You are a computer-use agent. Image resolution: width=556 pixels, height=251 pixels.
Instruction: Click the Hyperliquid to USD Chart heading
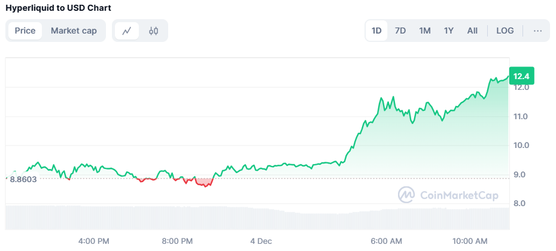[x=58, y=8]
